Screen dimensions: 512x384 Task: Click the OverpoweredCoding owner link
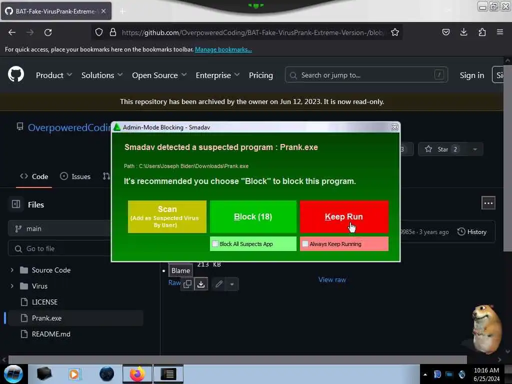[69, 127]
